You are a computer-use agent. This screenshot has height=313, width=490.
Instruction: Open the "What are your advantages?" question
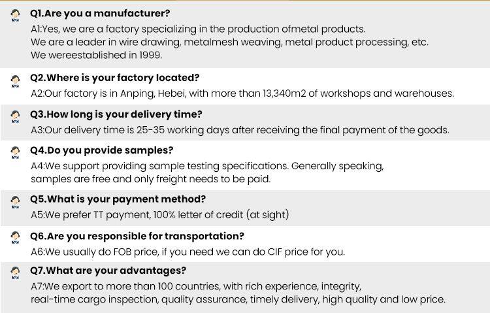(x=108, y=271)
